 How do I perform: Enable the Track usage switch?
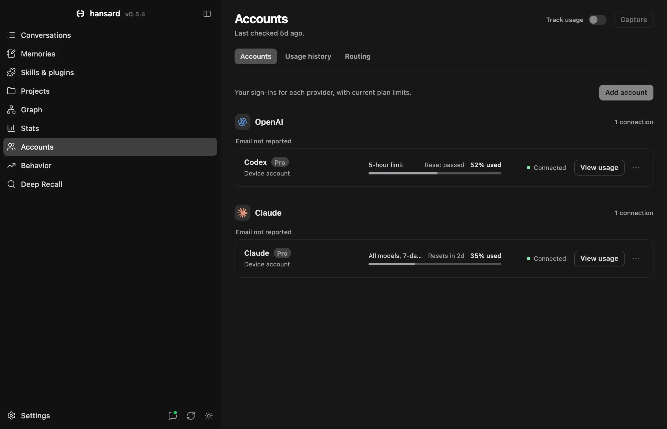coord(597,20)
